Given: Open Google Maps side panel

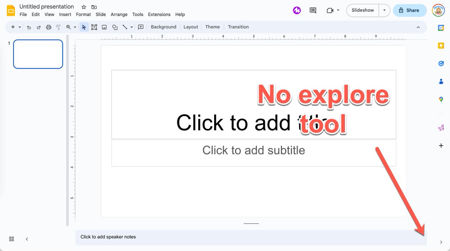Looking at the screenshot, I should [x=441, y=99].
